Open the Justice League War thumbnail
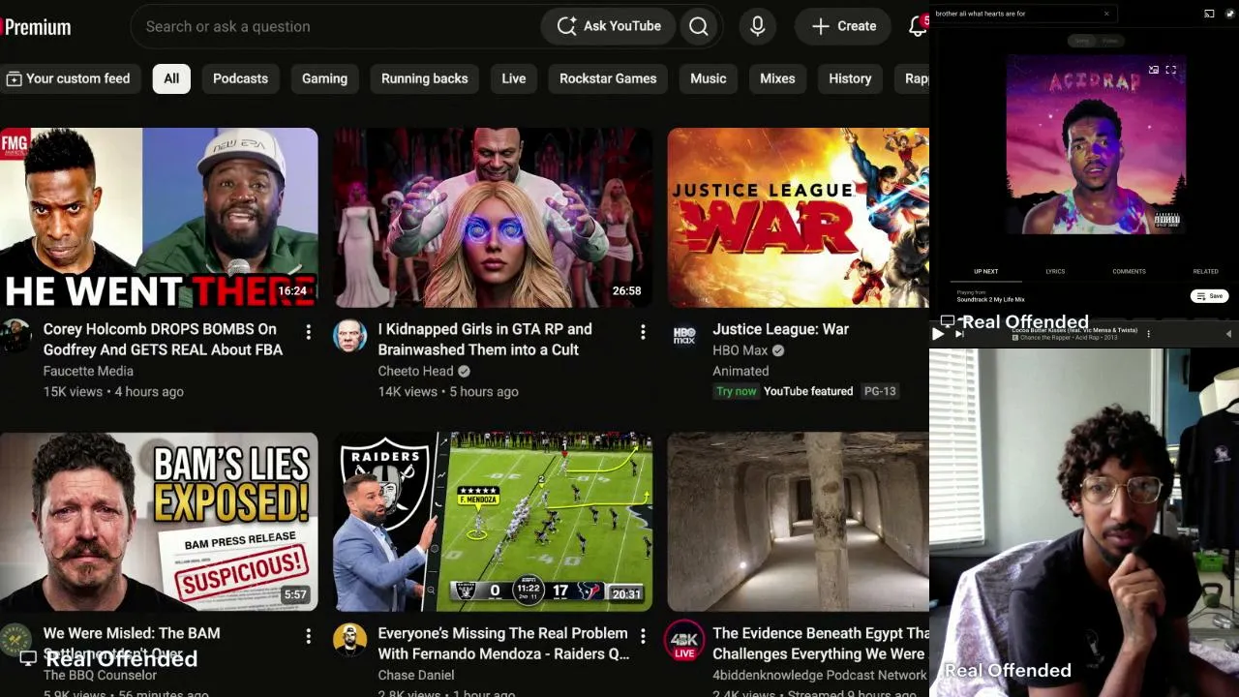Viewport: 1239px width, 697px height. coord(799,218)
